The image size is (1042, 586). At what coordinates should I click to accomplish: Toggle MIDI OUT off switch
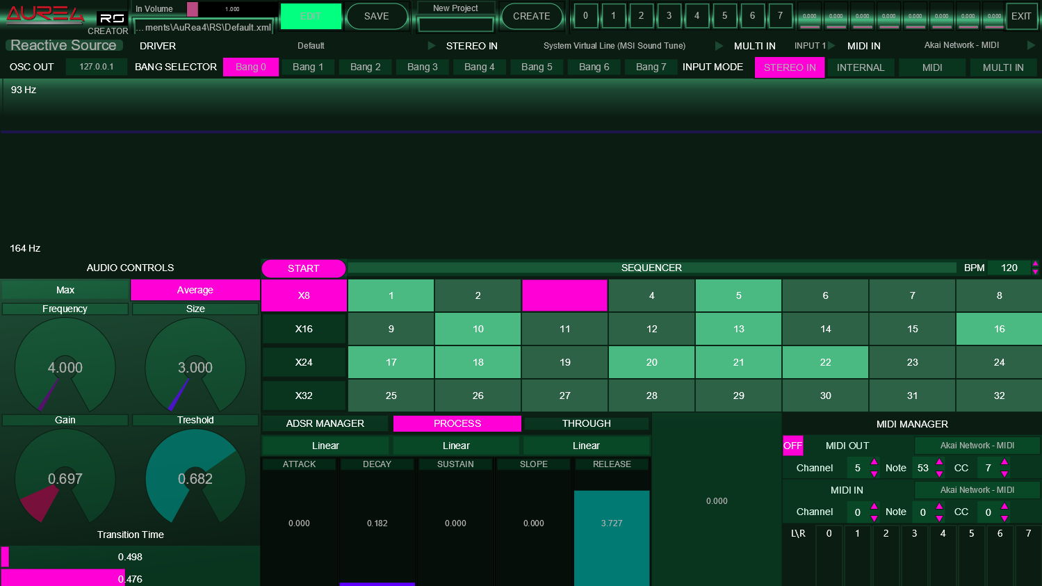792,446
